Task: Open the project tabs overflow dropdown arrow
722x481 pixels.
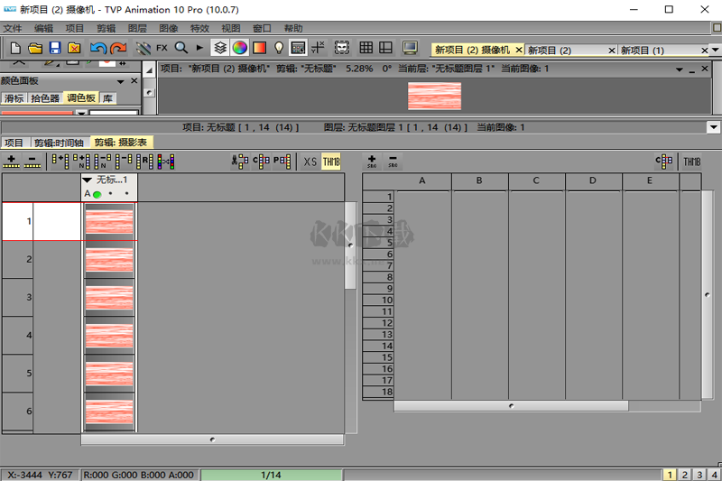Action: coord(715,50)
